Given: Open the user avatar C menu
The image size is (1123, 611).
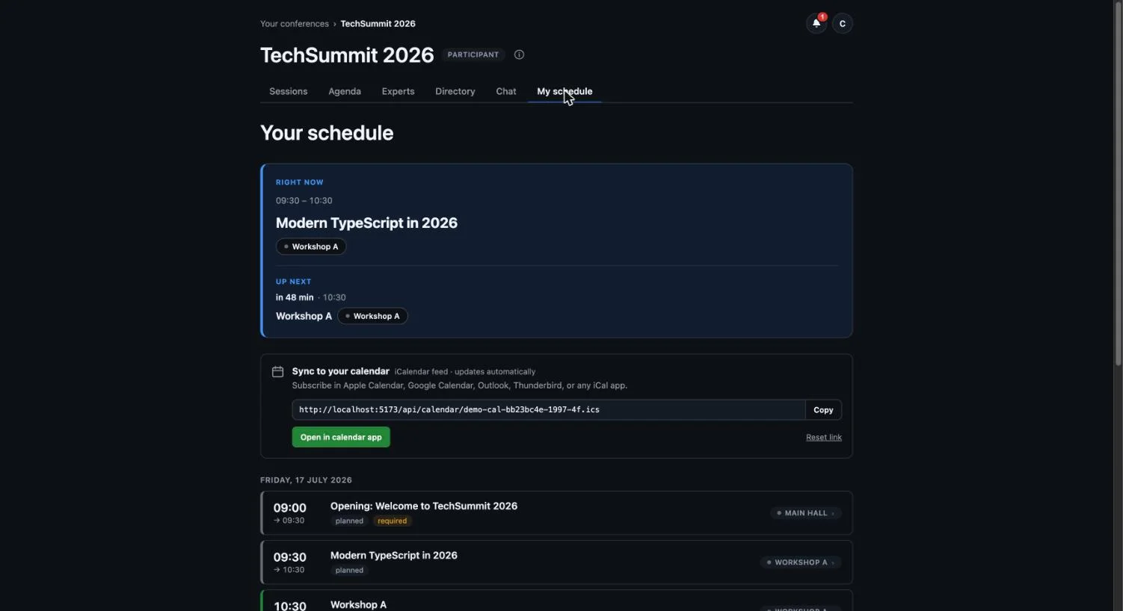Looking at the screenshot, I should click(x=843, y=23).
